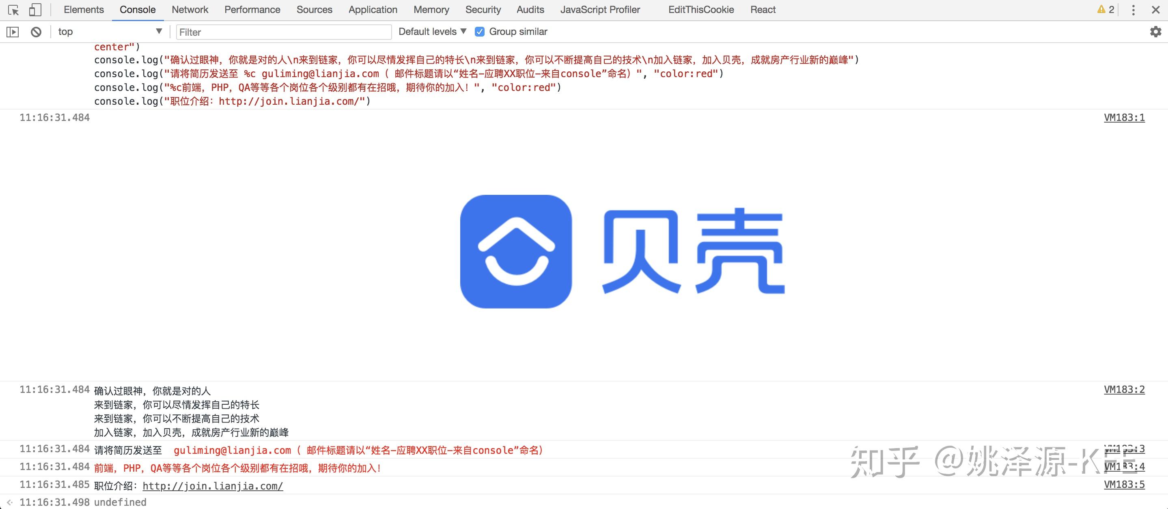Open DevTools settings gear

[x=1155, y=31]
